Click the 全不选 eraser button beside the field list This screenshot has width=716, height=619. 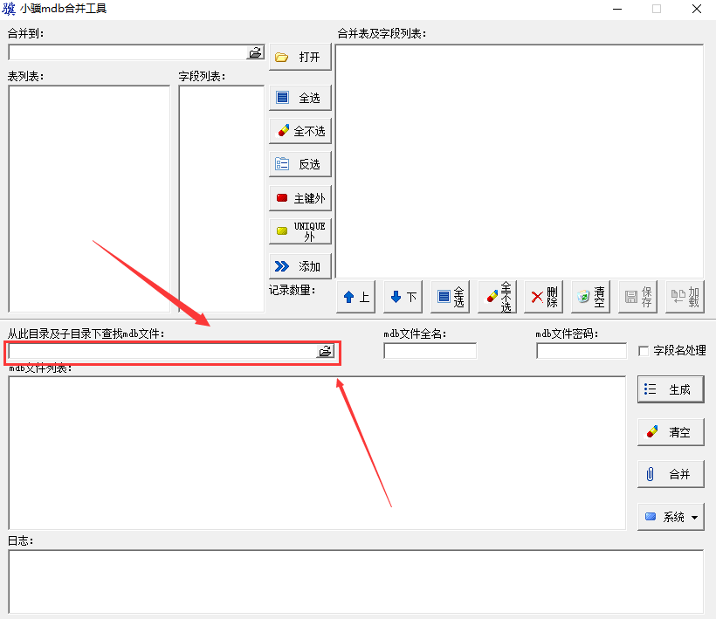[x=300, y=131]
